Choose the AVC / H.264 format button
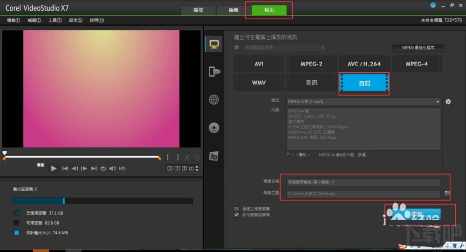Screen dimensions: 466x252 [x=364, y=64]
